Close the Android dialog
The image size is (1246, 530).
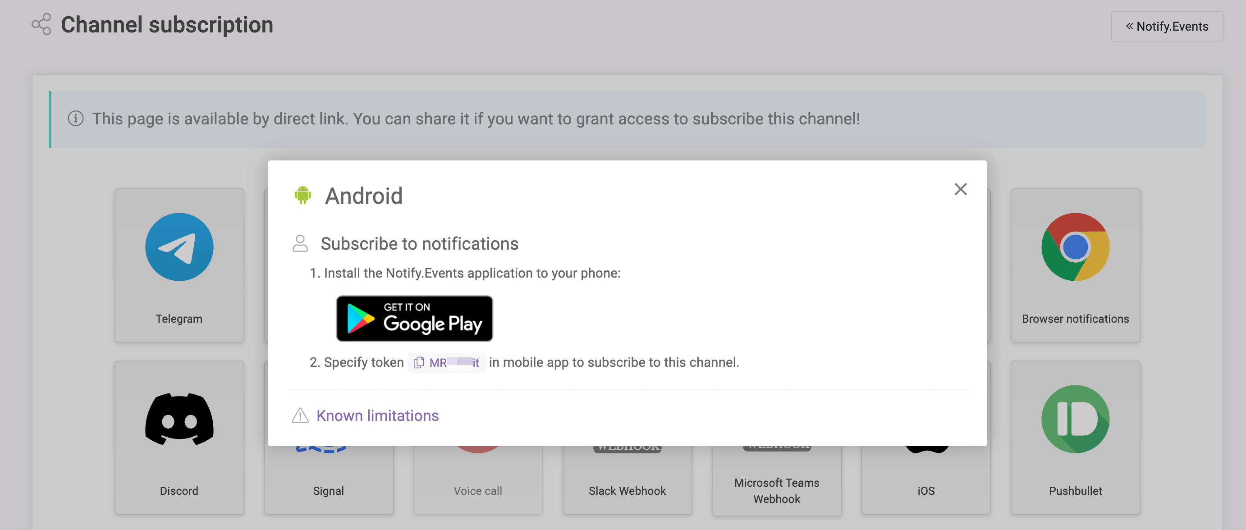(960, 189)
